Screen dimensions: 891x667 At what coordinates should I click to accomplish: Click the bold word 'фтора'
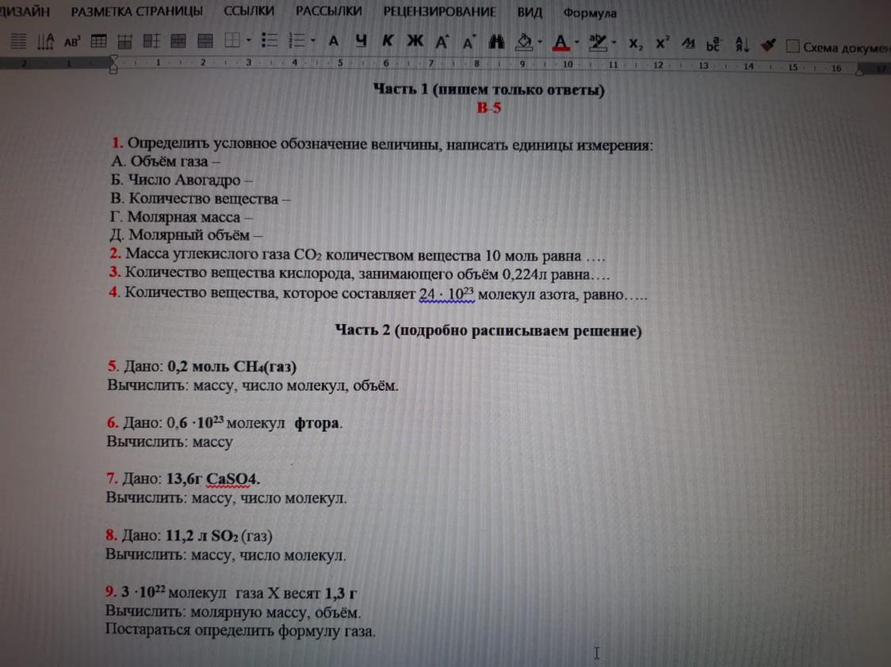[316, 423]
